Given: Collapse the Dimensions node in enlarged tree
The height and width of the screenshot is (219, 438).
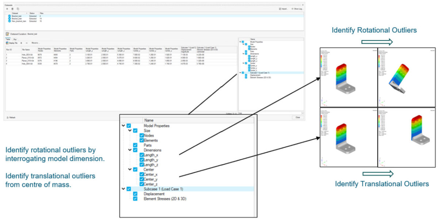Looking at the screenshot, I should [x=129, y=150].
